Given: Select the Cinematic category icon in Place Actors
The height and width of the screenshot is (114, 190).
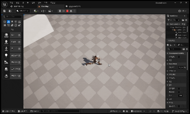Looking at the screenshot, I should tap(19, 22).
